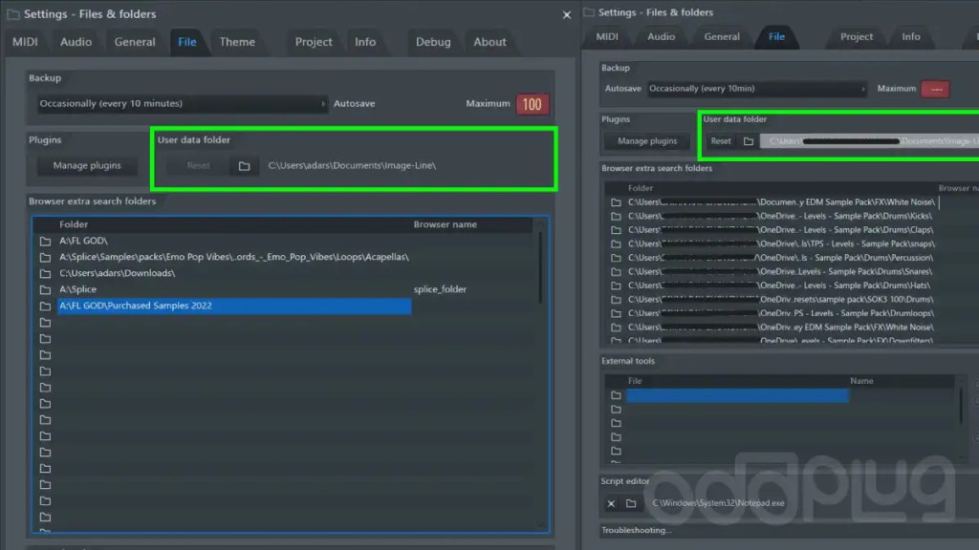Select the Theme tab
Screen dimensions: 979x550
tap(237, 42)
